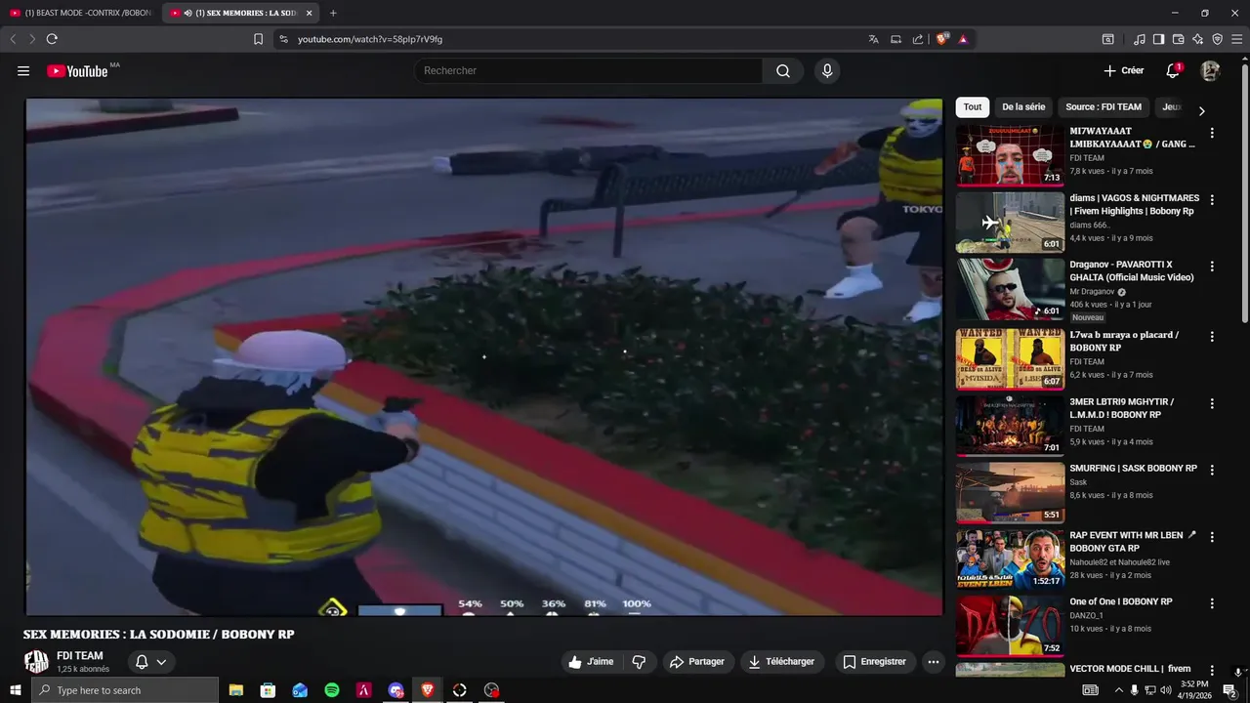Bookmark this page icon
This screenshot has height=703, width=1250.
258,39
